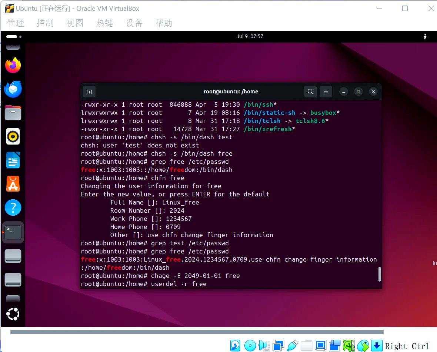Click the VirtualBox recording indicator
The width and height of the screenshot is (437, 352).
point(335,346)
